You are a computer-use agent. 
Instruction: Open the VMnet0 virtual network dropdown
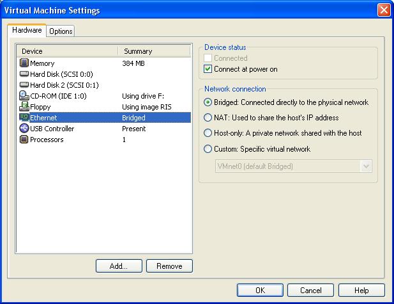coord(366,166)
